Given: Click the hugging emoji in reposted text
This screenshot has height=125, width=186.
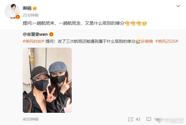Looking at the screenshot, I should click(138, 41).
